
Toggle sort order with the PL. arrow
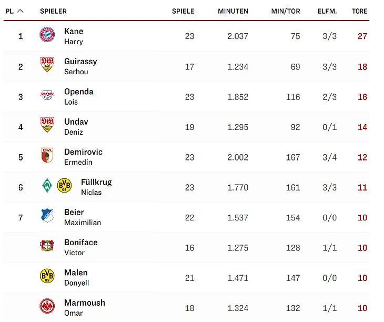coord(20,11)
